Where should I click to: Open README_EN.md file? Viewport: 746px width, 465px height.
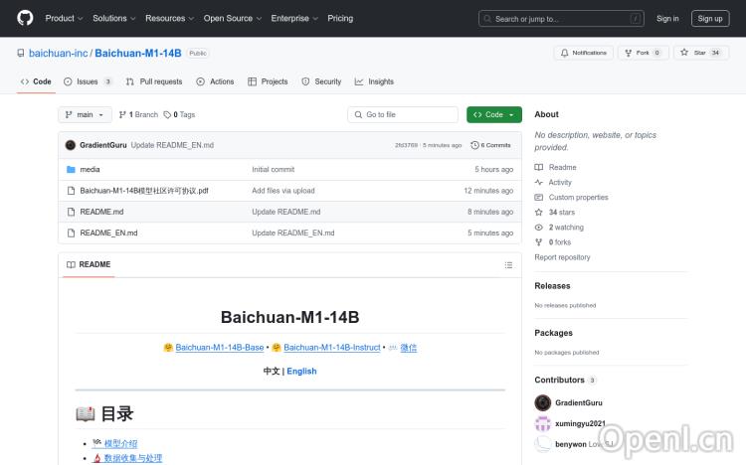tap(108, 232)
